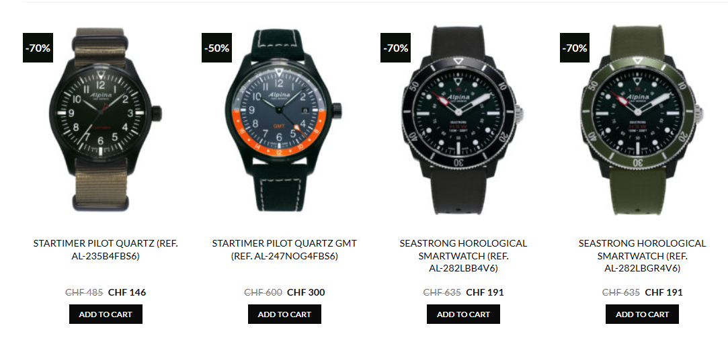Viewport: 728px width, 340px height.
Task: Click the -70% badge on green Seastrong watch
Action: 574,48
